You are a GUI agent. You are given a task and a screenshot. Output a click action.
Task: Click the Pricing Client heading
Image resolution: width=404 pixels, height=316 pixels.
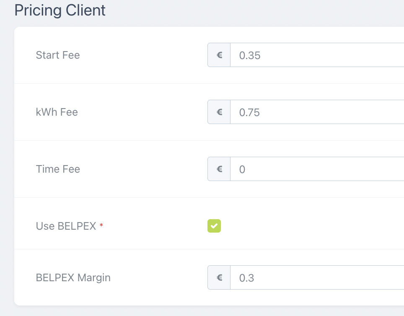point(60,10)
